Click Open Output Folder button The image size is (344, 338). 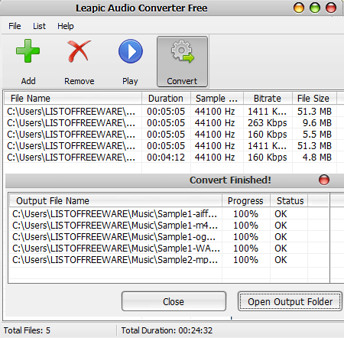[x=290, y=301]
